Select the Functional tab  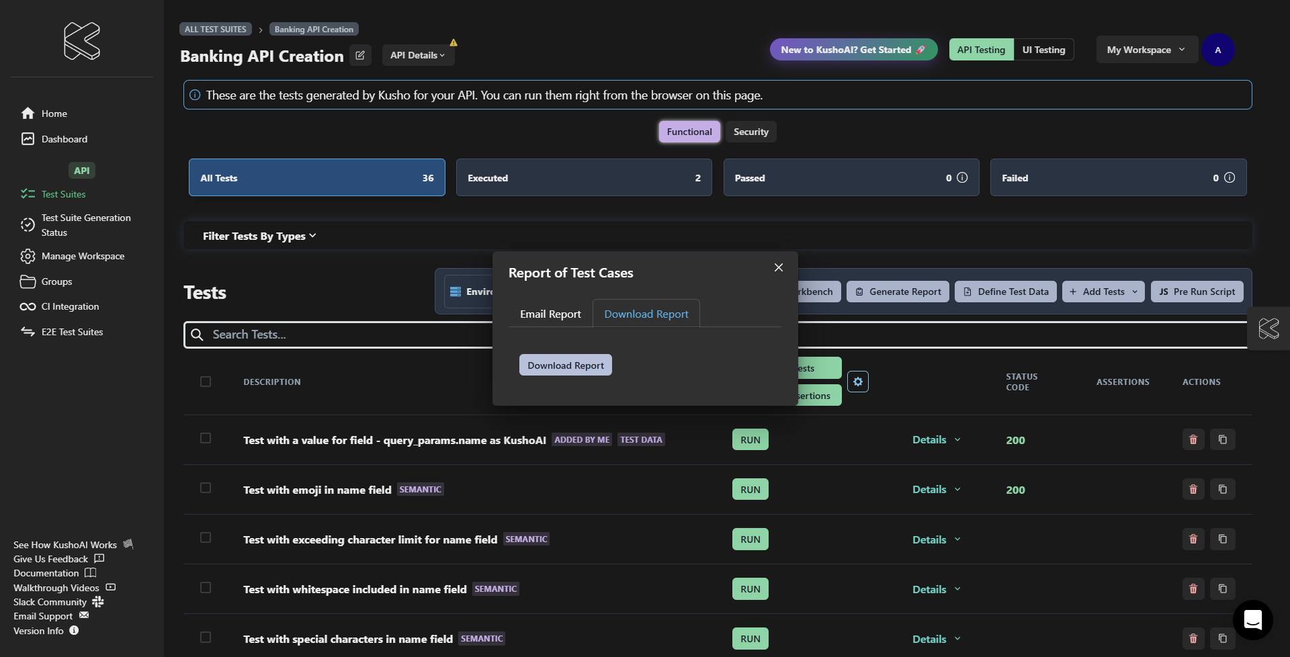(x=689, y=132)
